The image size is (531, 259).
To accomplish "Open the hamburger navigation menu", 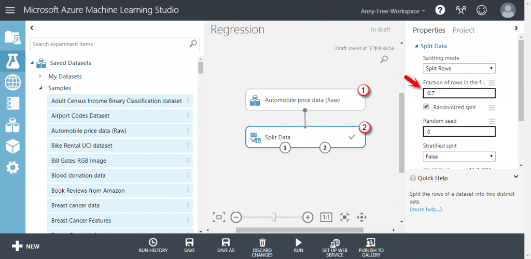I will coord(10,10).
